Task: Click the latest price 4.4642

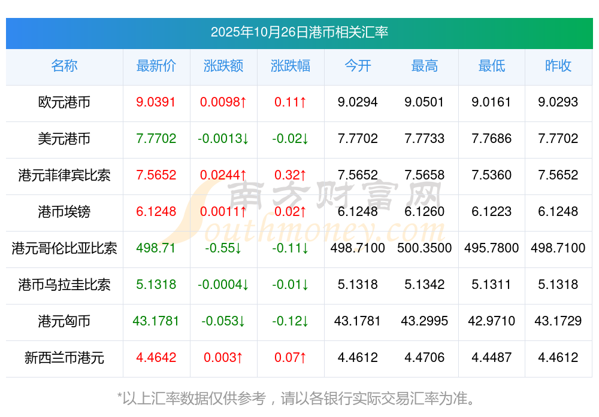Action: click(156, 358)
